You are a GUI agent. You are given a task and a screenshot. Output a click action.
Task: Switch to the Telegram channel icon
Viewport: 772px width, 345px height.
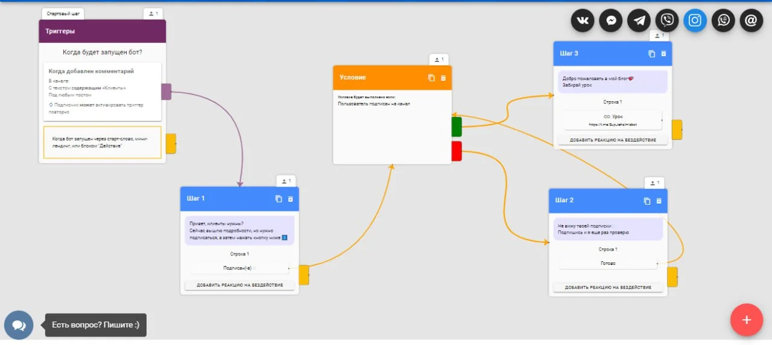coord(639,20)
